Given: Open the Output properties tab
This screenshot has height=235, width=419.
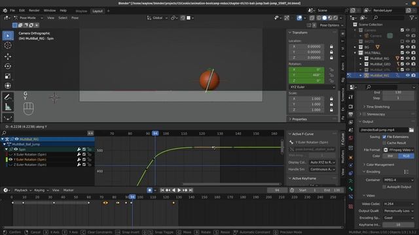Looking at the screenshot, I should point(351,114).
